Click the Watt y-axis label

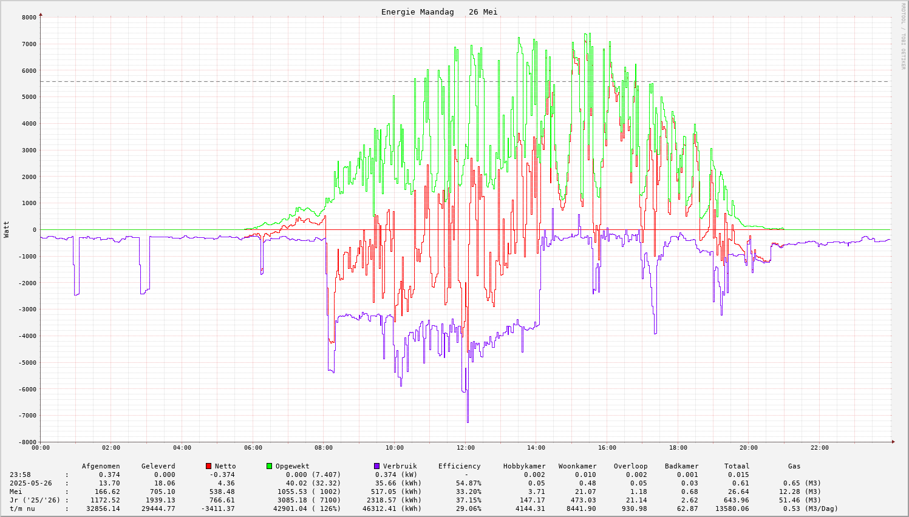[7, 229]
